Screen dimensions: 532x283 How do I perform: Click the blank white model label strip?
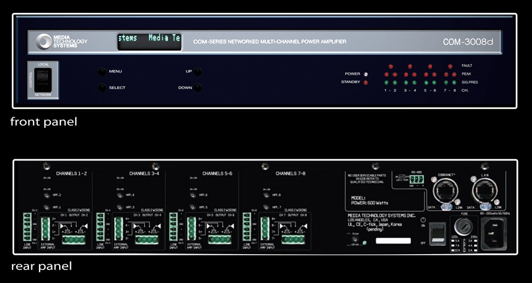click(x=393, y=241)
